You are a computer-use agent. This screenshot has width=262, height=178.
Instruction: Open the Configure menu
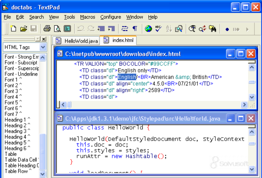pos(111,17)
